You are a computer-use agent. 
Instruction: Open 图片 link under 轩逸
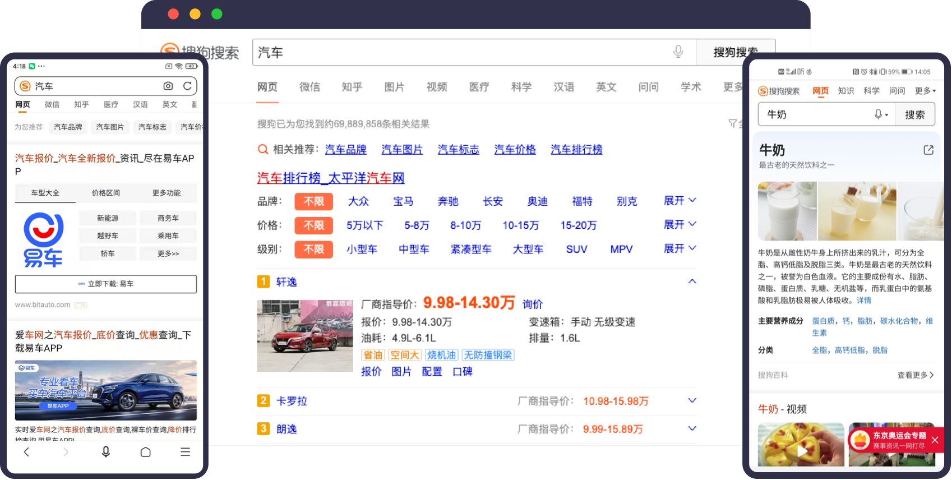click(x=401, y=372)
